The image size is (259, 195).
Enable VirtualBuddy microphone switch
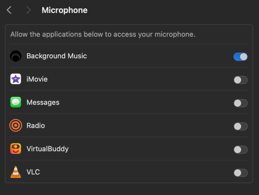(240, 150)
